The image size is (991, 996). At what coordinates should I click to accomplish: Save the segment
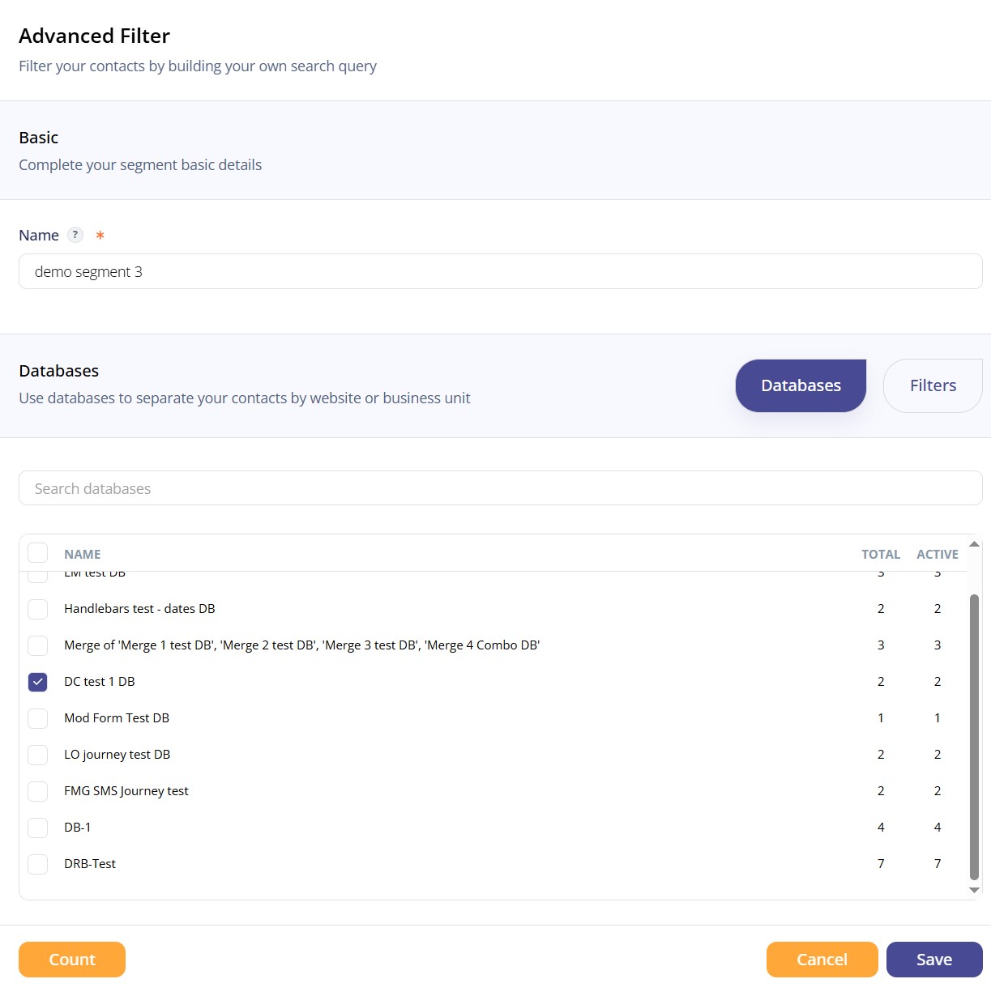point(934,960)
